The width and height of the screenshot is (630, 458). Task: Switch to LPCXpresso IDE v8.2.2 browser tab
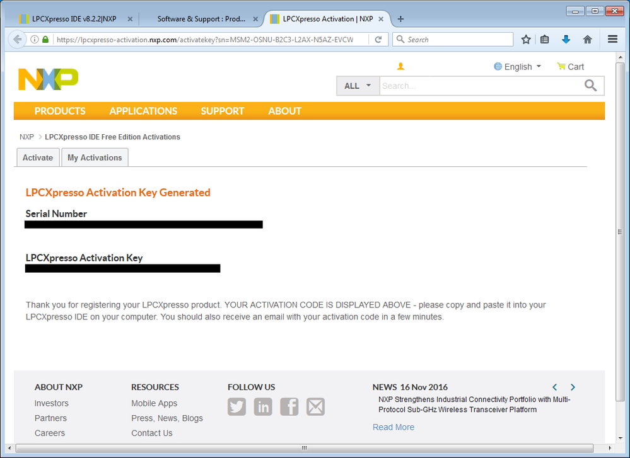tap(74, 19)
